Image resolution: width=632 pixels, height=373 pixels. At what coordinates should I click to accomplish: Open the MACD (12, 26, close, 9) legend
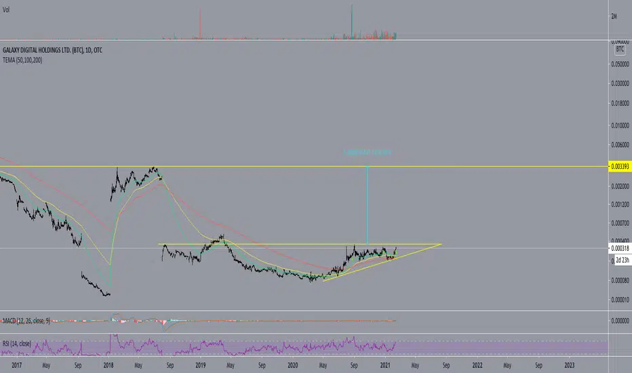(26, 321)
